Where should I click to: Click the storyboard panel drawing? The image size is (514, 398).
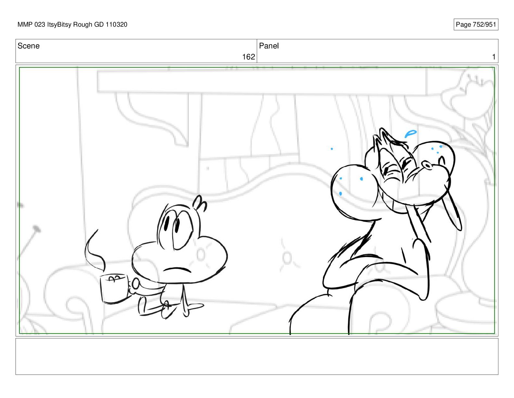click(257, 200)
